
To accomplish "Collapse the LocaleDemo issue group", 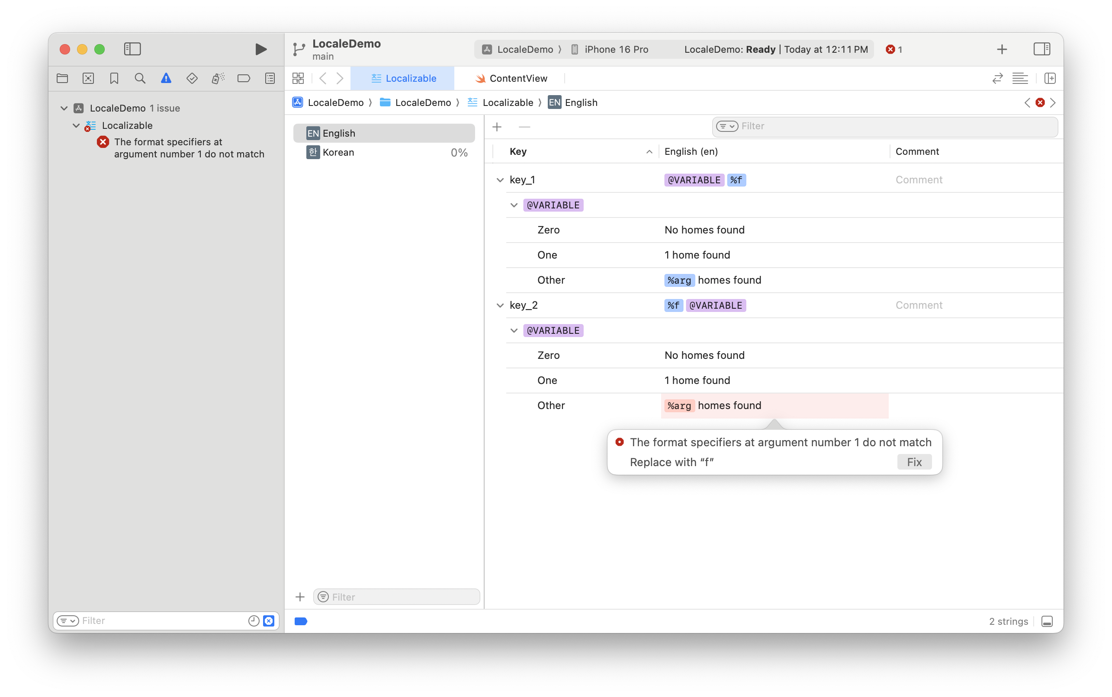I will click(64, 108).
